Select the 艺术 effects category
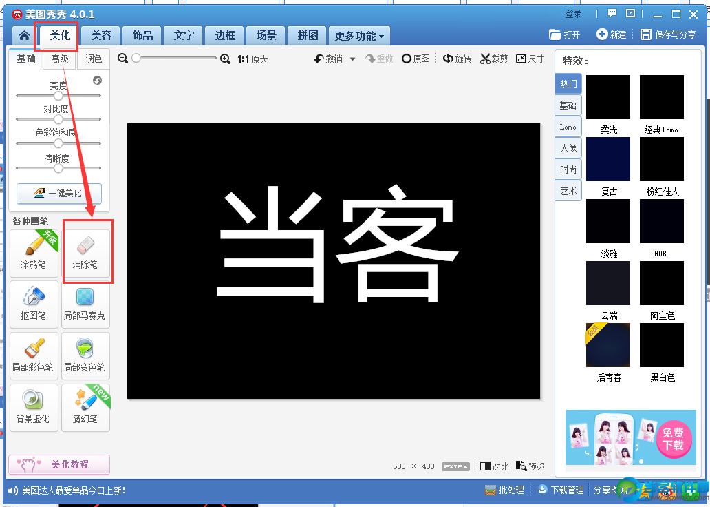Viewport: 710px width, 507px height. [x=568, y=191]
